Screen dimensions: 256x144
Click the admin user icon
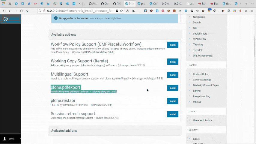pos(5,139)
